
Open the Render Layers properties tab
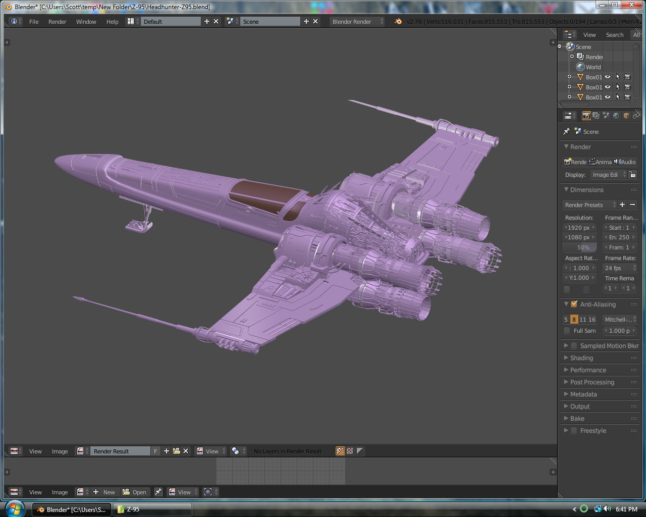pyautogui.click(x=596, y=116)
